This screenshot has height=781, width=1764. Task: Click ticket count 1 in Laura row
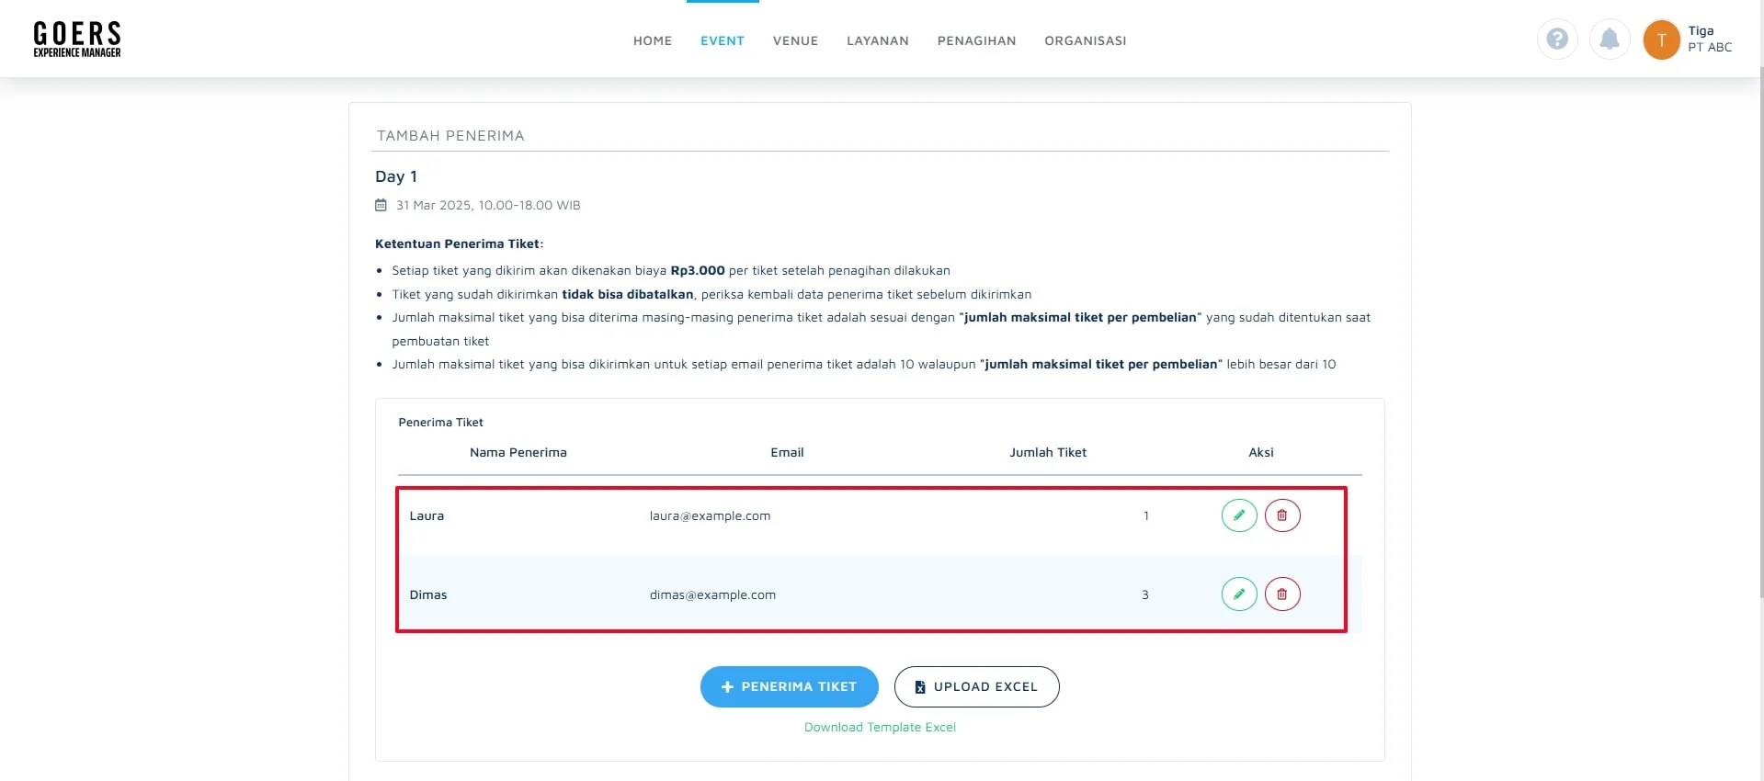tap(1146, 515)
